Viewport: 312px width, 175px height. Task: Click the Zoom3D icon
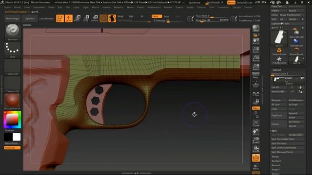[x=256, y=140]
